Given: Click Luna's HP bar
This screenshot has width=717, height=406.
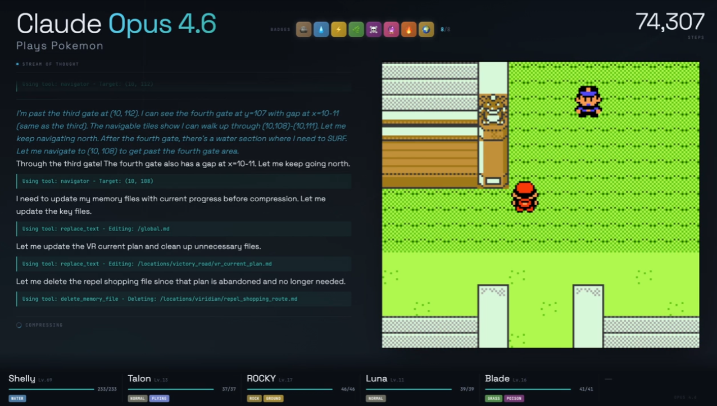Looking at the screenshot, I should click(409, 389).
